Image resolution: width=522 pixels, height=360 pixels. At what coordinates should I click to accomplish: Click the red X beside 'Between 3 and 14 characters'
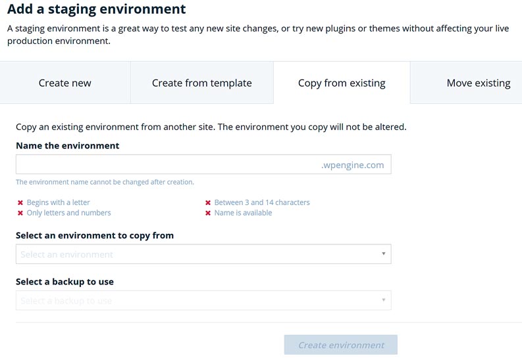[x=208, y=203]
